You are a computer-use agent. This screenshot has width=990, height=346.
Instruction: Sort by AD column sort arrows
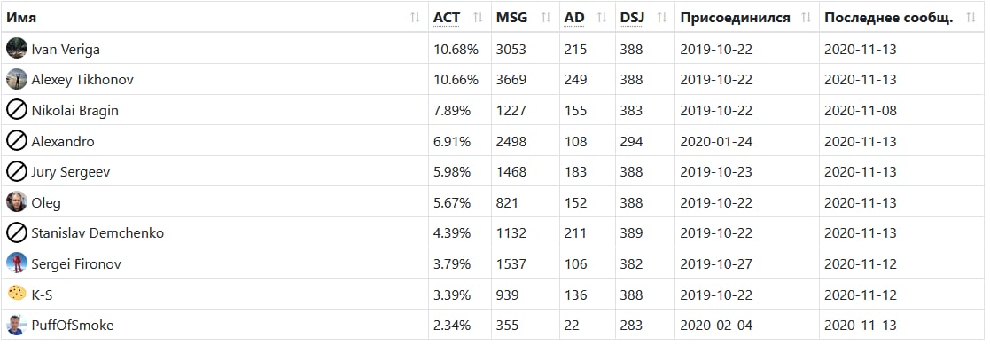602,18
